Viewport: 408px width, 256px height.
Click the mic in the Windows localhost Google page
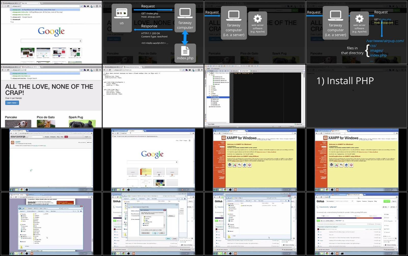click(x=176, y=162)
